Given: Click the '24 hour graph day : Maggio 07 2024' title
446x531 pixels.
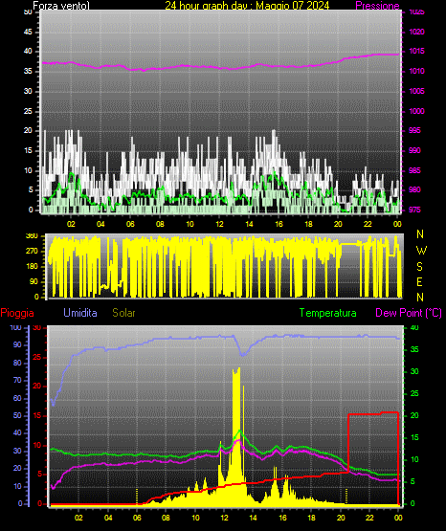Looking at the screenshot, I should click(247, 6).
